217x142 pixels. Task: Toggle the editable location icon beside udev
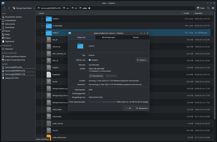89,8
